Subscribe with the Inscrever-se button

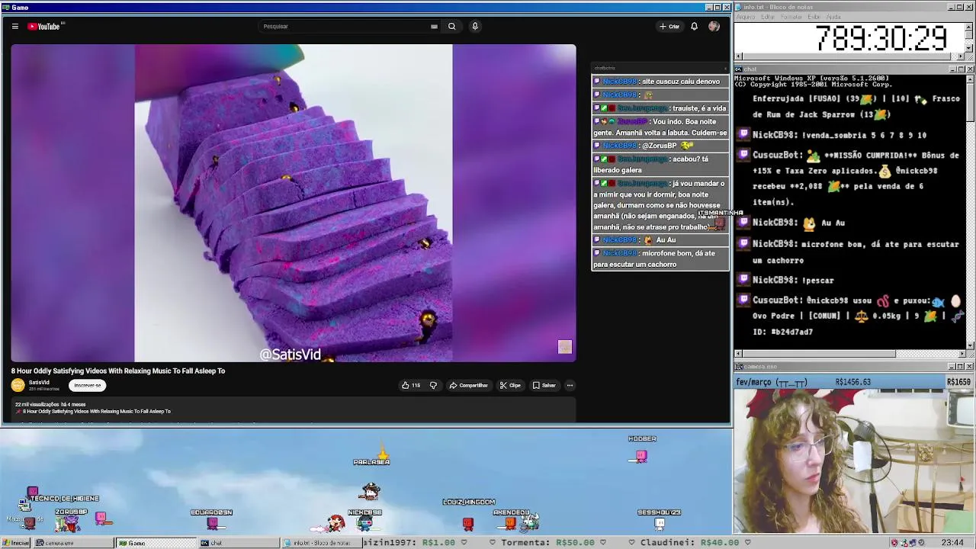[88, 385]
